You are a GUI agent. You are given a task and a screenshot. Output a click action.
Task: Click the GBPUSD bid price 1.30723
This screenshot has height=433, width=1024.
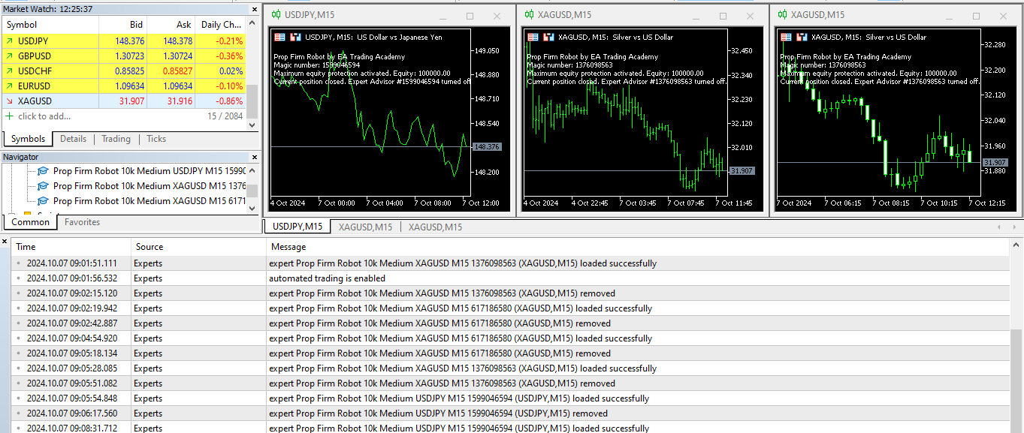pos(128,56)
